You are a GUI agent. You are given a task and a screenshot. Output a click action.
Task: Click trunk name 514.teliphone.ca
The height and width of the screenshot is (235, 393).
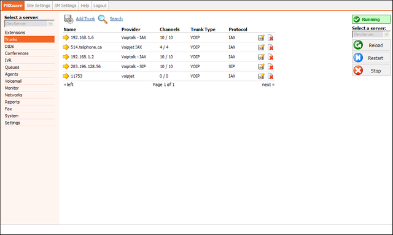click(86, 47)
